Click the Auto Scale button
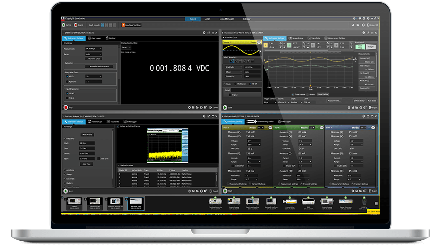Screen dimensions: 443x249 pos(372,101)
